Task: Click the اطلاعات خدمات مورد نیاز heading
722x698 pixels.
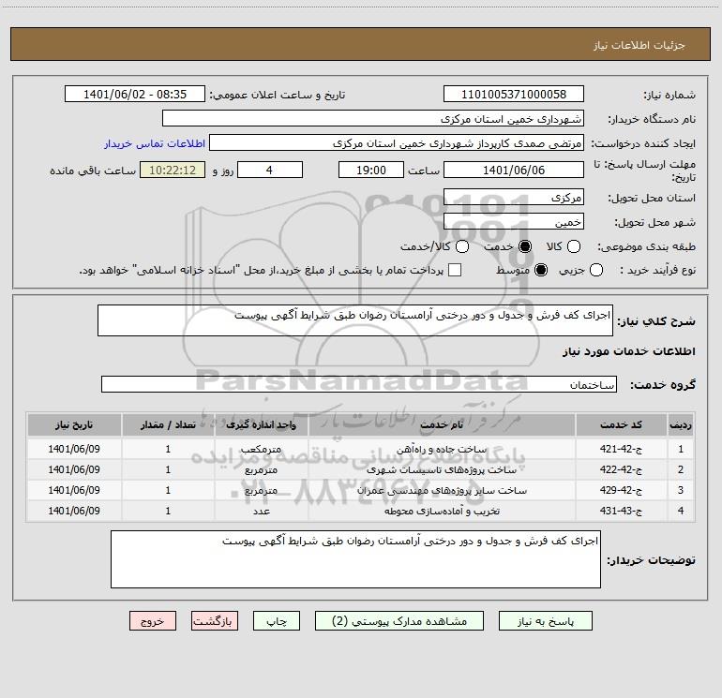Action: click(628, 351)
